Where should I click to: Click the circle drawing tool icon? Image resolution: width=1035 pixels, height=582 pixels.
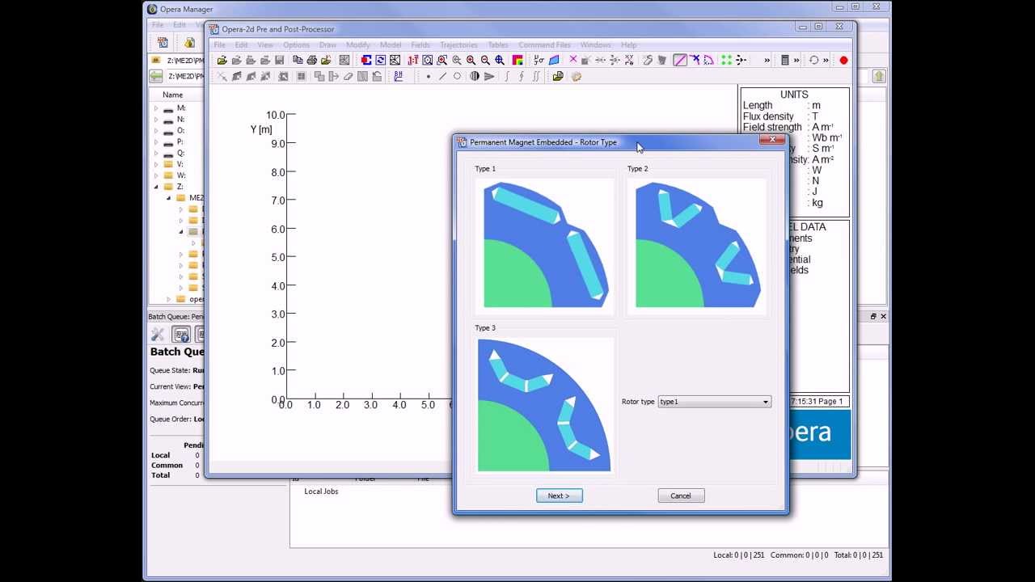tap(458, 76)
